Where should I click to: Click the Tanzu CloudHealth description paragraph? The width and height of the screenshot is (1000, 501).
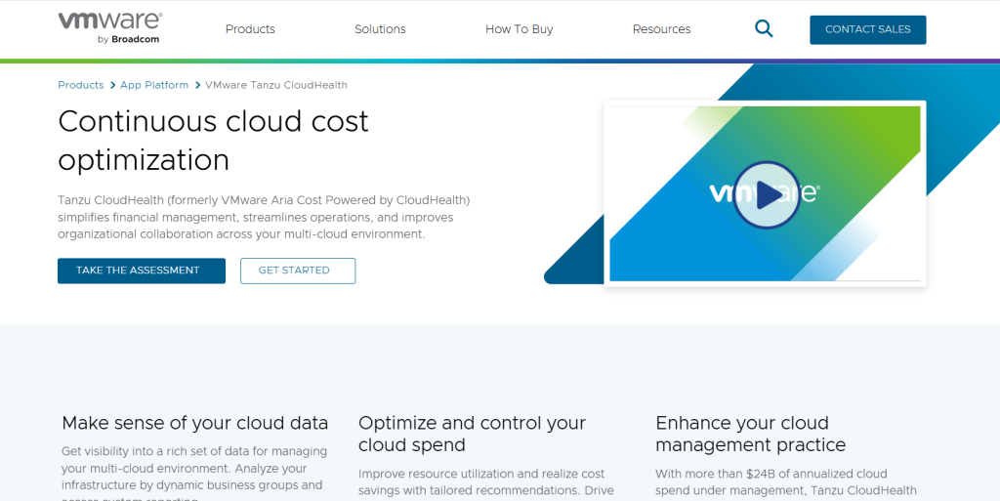pos(264,218)
